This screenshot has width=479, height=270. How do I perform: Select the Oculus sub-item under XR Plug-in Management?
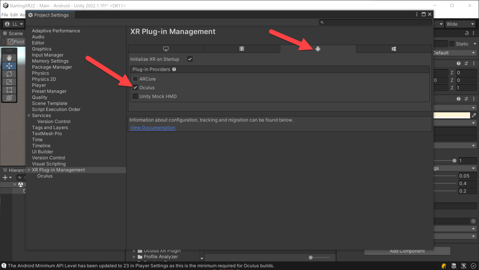tap(45, 176)
